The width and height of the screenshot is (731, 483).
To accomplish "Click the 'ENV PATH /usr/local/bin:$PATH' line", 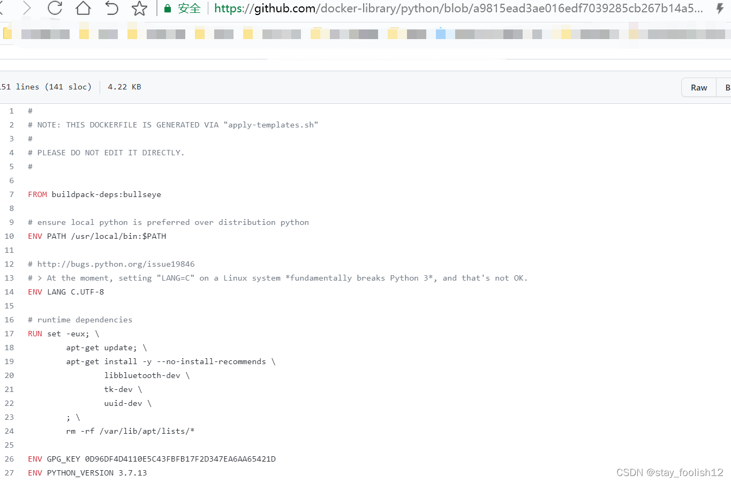I will (x=97, y=236).
